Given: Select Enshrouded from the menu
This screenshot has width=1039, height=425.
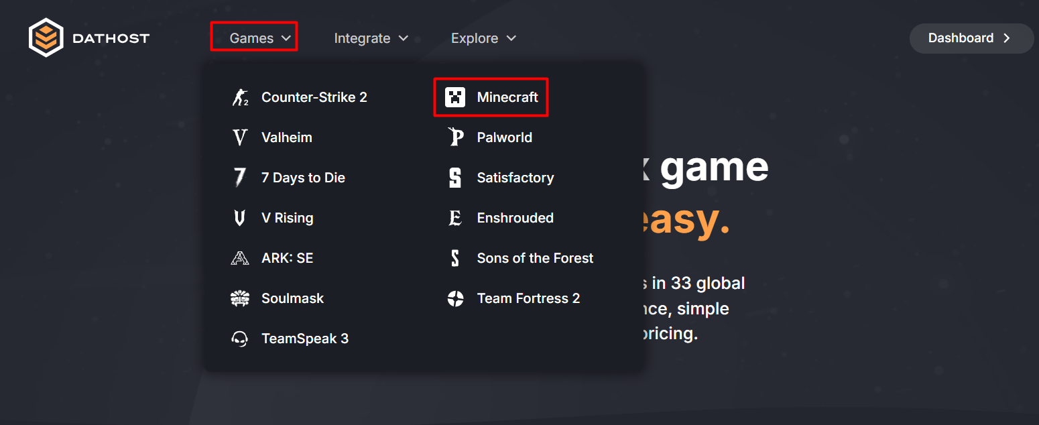Looking at the screenshot, I should (501, 218).
